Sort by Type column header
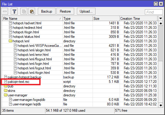Image resolution: width=165 pixels, height=115 pixels. pyautogui.click(x=78, y=19)
